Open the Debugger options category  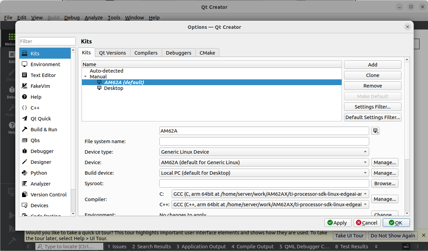(x=45, y=151)
